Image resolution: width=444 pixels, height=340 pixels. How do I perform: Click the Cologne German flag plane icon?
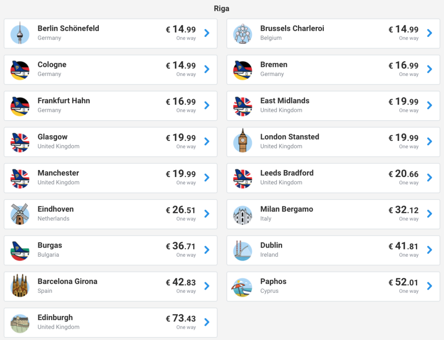coord(20,69)
